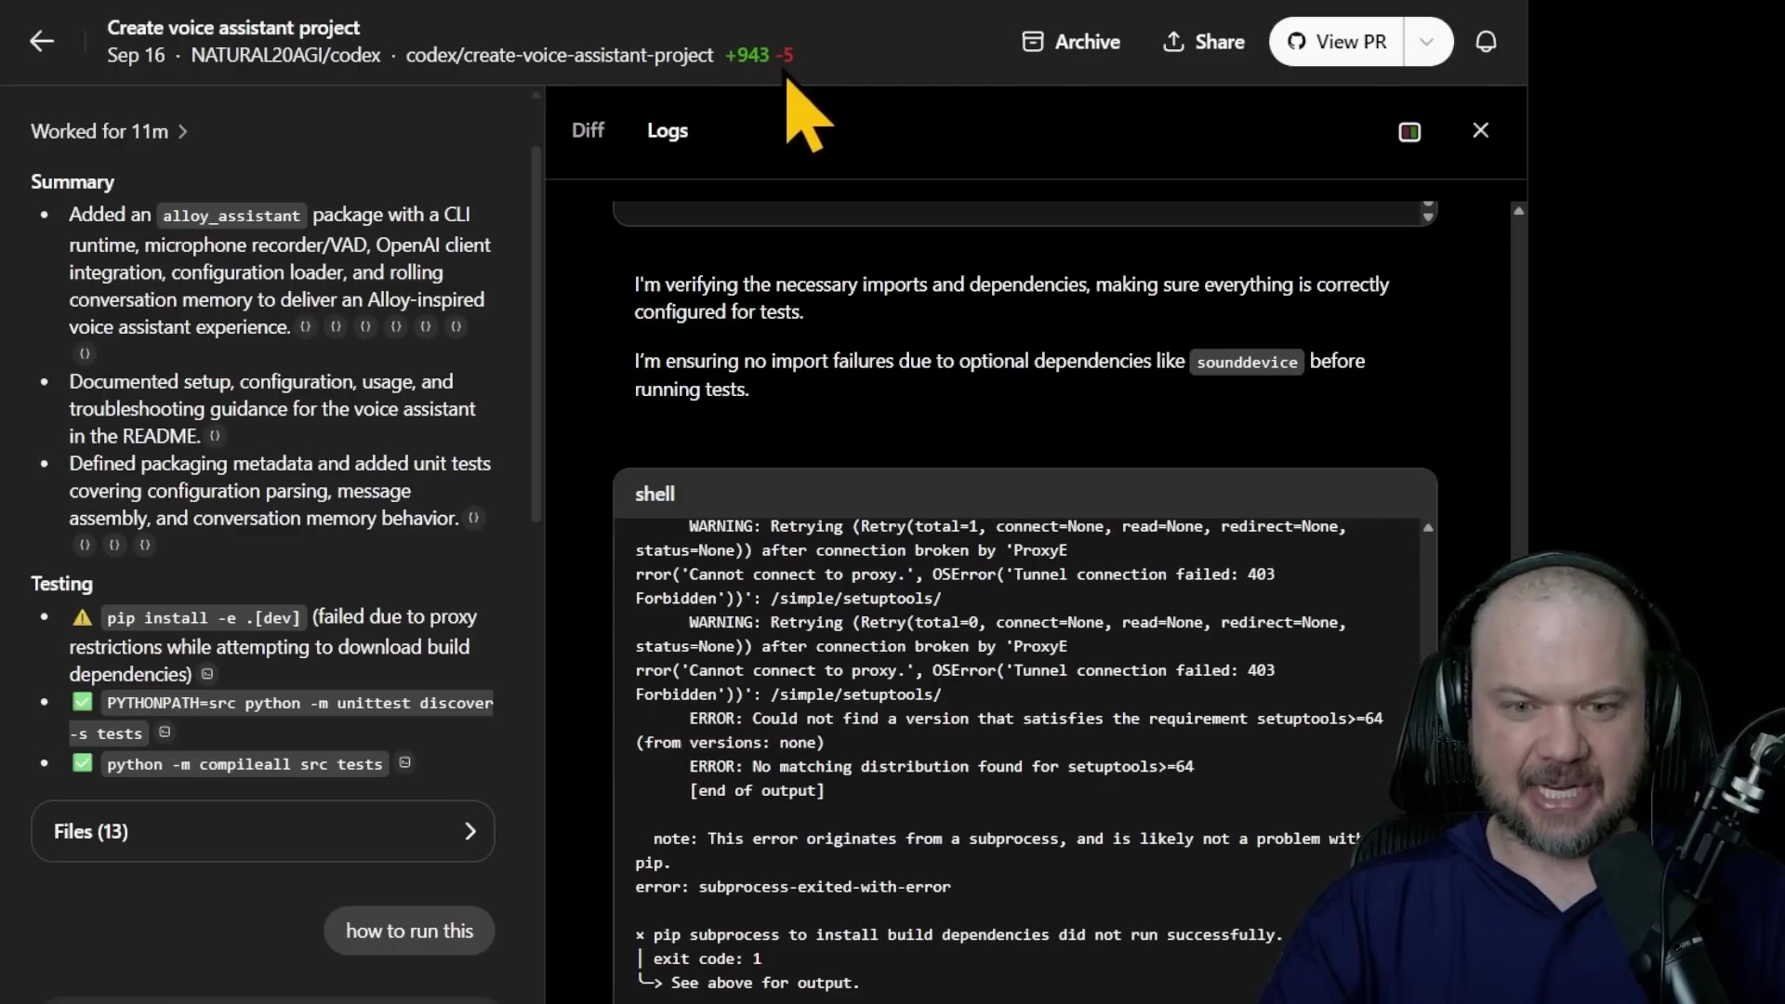Expand the Files (13) list
The width and height of the screenshot is (1785, 1004).
coord(262,831)
